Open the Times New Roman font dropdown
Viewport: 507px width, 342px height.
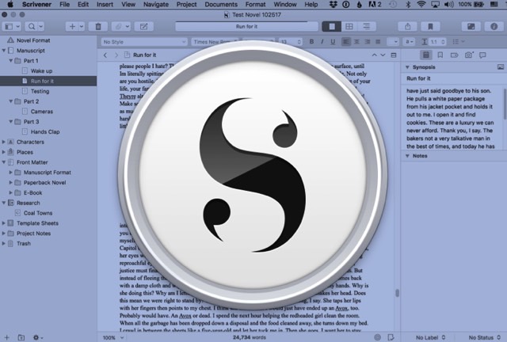coord(215,42)
